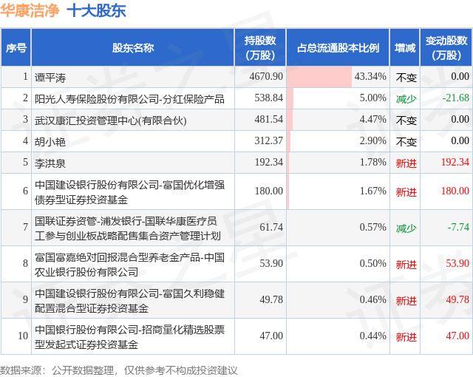This screenshot has height=377, width=473.
Task: Click the red 49.78 change value
Action: click(x=457, y=299)
